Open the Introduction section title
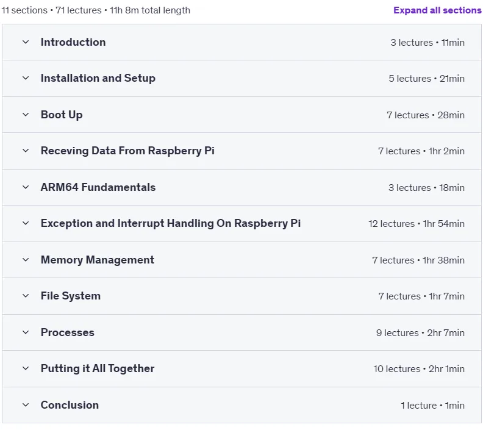Image resolution: width=483 pixels, height=430 pixels. click(x=73, y=42)
